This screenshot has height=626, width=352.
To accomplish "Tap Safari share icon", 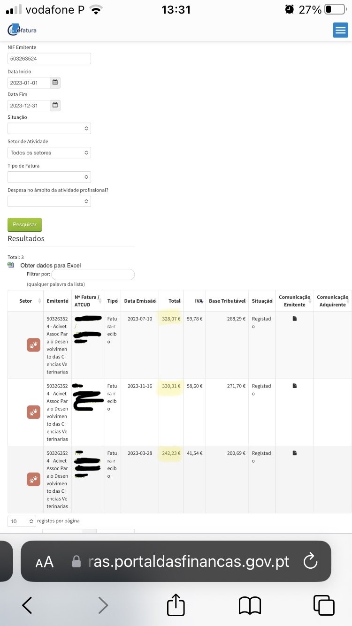I will click(x=176, y=604).
